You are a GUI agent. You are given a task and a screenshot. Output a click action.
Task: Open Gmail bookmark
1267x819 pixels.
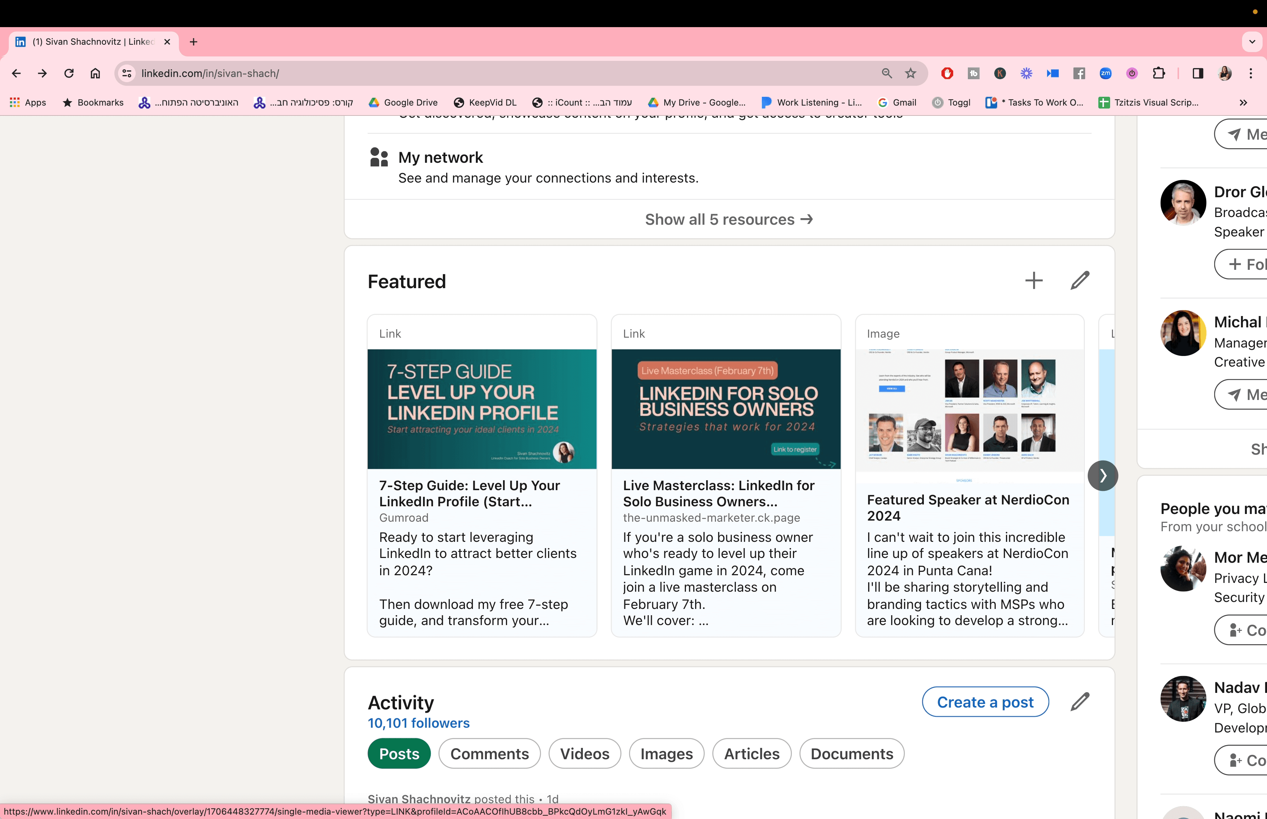click(897, 103)
